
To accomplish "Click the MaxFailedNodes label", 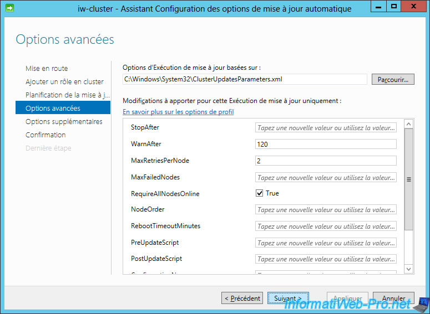I will (x=155, y=177).
